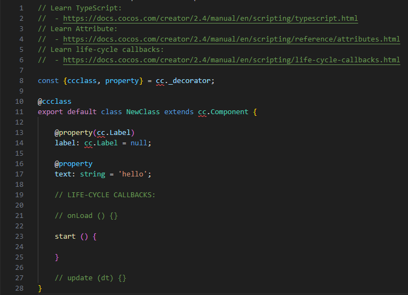Click the '@ccclass' decorator on line 10
Viewport: 408px width, 295px height.
click(x=54, y=102)
